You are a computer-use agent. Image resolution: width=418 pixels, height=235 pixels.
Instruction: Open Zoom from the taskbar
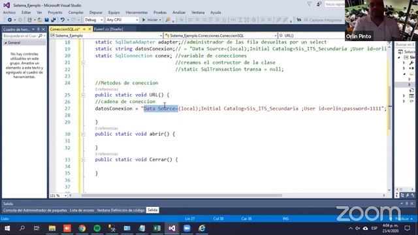[187, 228]
